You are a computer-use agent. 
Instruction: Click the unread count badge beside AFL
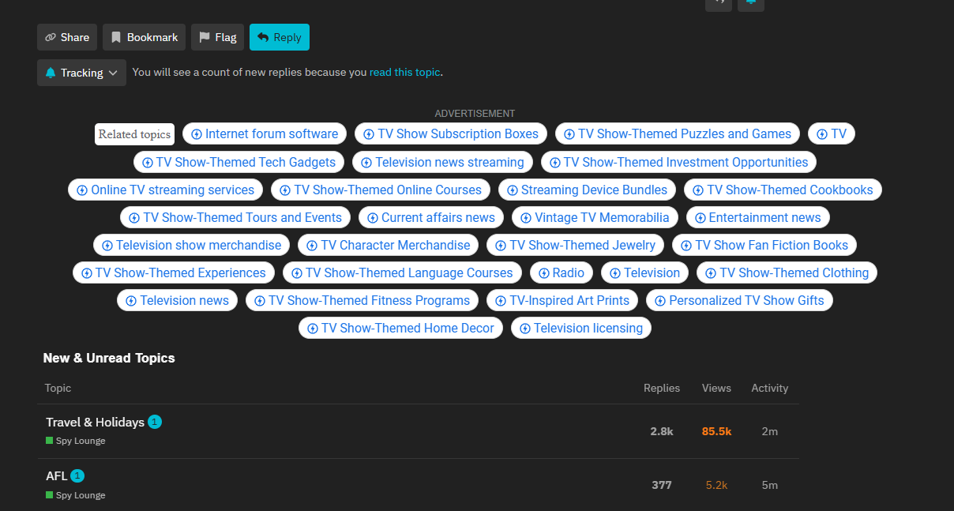(77, 475)
